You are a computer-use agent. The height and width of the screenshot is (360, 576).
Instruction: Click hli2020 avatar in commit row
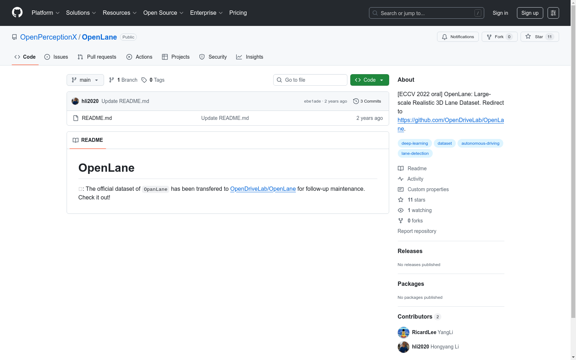(75, 101)
